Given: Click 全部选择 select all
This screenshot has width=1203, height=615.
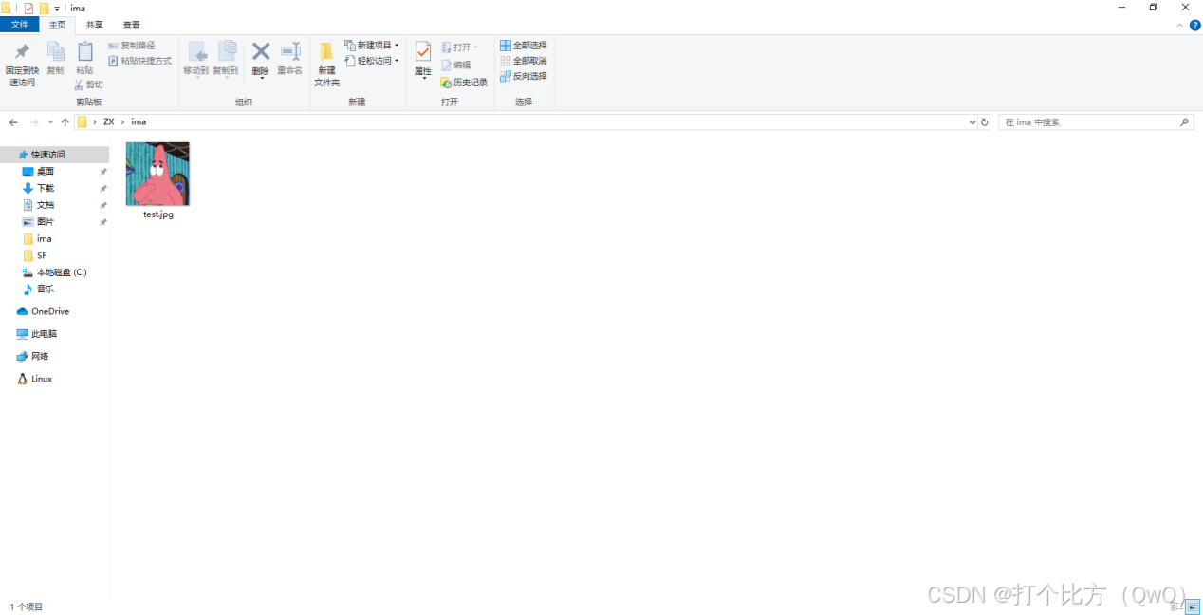Looking at the screenshot, I should pos(524,46).
